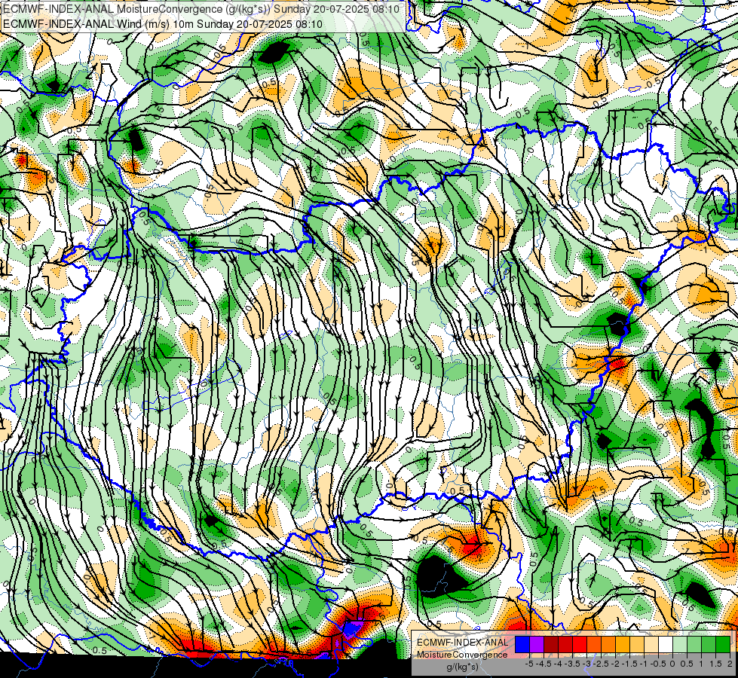738x678 pixels.
Task: Click the white legend color swatch
Action: 666,645
